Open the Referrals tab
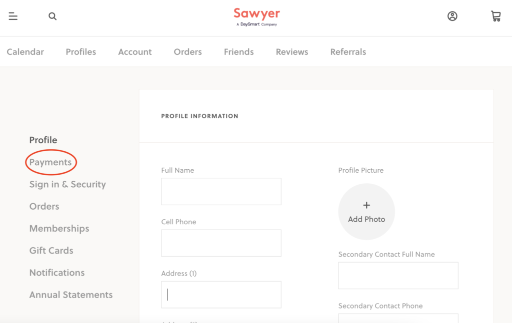The image size is (512, 323). click(348, 52)
